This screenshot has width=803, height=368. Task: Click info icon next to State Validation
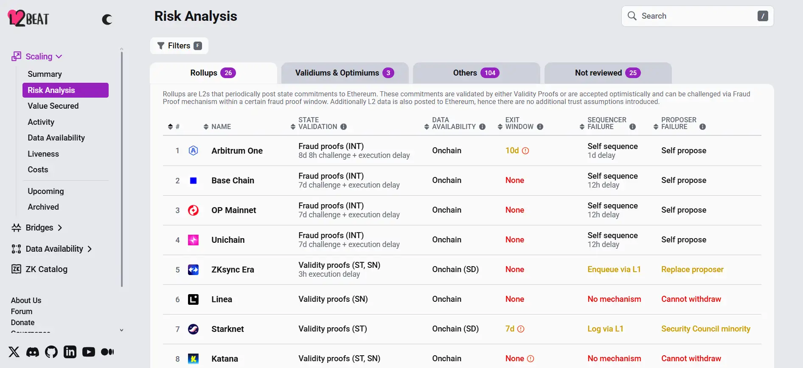click(344, 127)
